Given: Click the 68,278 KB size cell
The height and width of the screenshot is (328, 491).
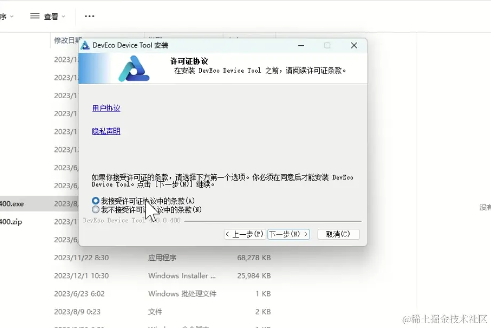Looking at the screenshot, I should coord(254,258).
